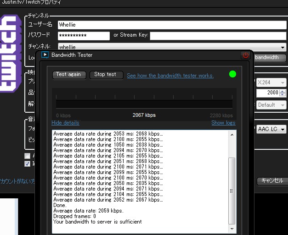This screenshot has height=235, width=288.
Task: Click the purple Twitch logo
Action: (x=11, y=53)
